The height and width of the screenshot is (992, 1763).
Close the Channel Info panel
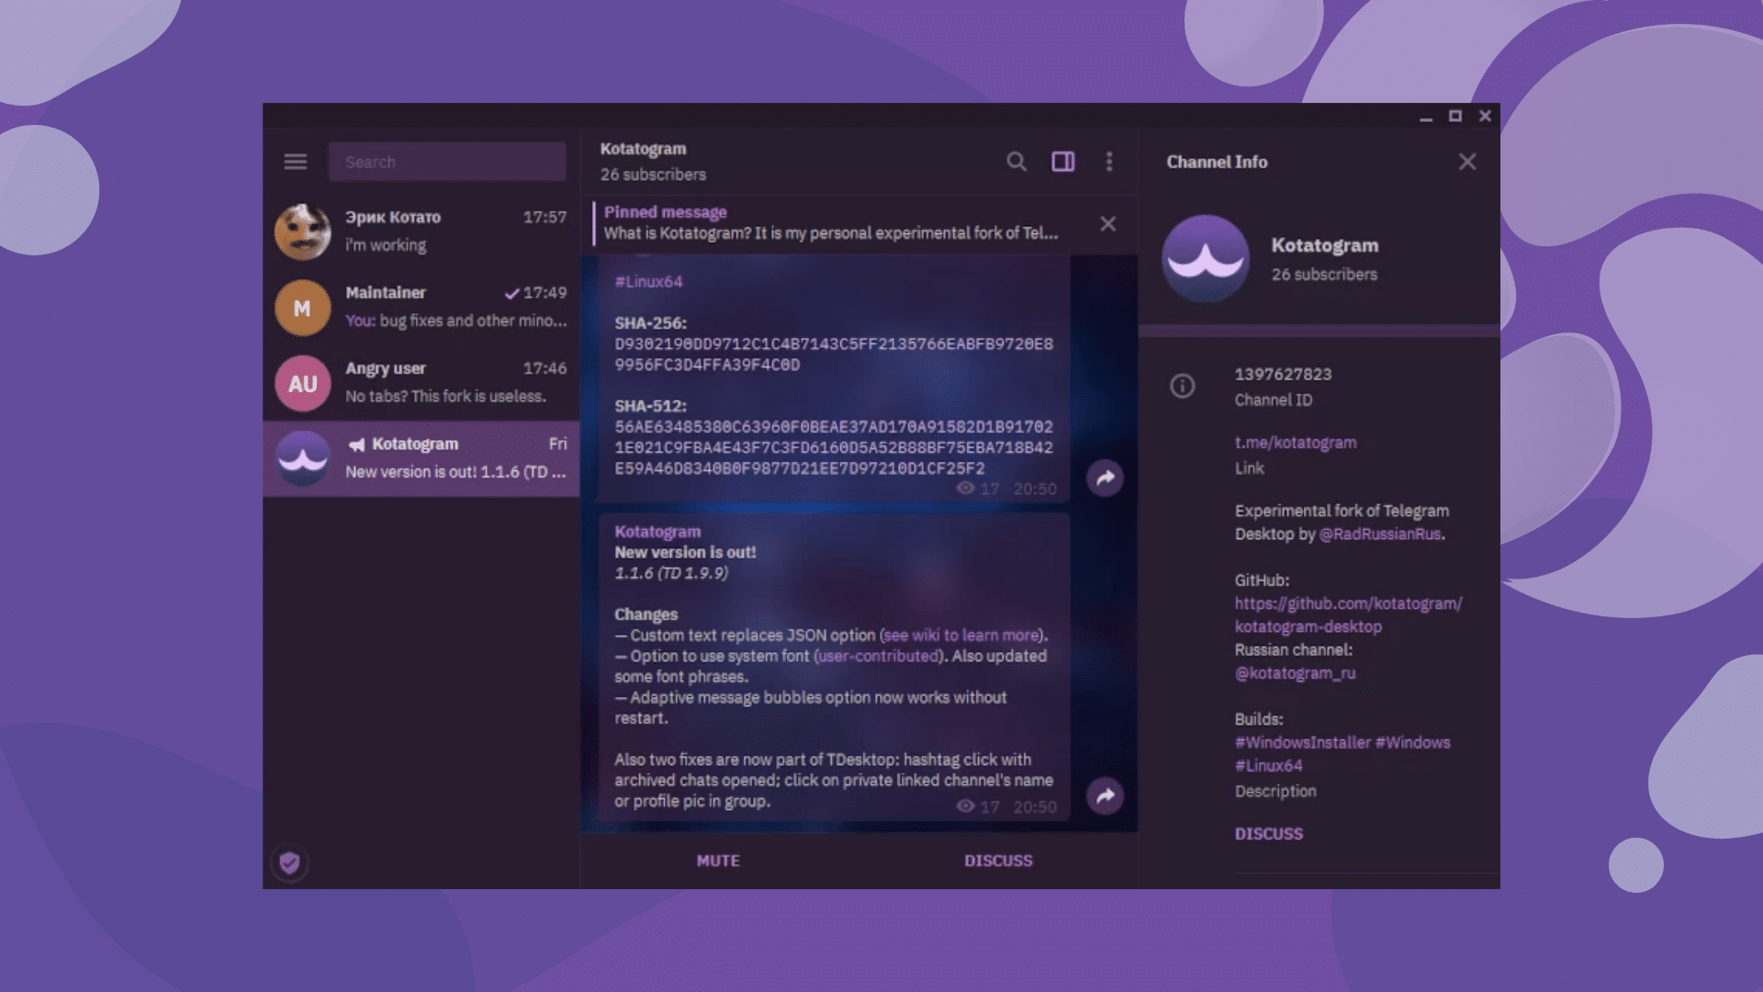point(1467,162)
